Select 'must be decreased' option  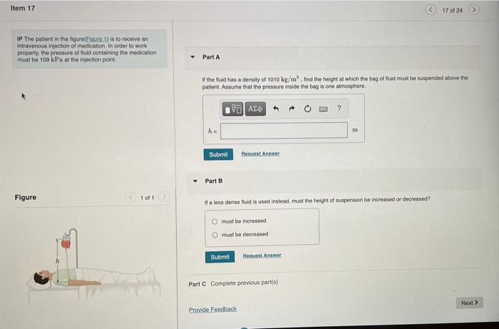215,235
